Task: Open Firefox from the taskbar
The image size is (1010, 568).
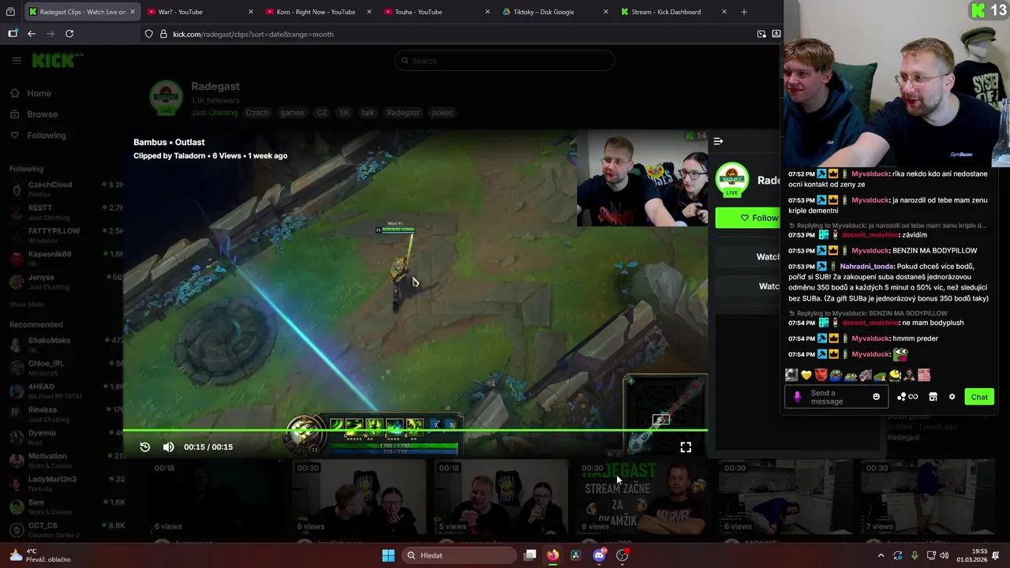Action: coord(552,555)
